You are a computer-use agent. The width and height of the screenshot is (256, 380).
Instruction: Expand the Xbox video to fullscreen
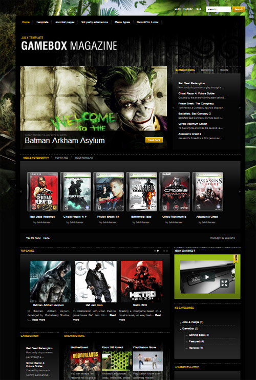224,283
